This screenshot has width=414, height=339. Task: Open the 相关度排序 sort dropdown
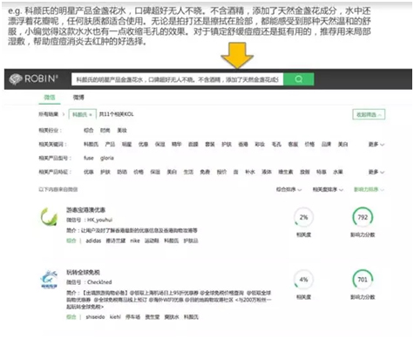[328, 189]
